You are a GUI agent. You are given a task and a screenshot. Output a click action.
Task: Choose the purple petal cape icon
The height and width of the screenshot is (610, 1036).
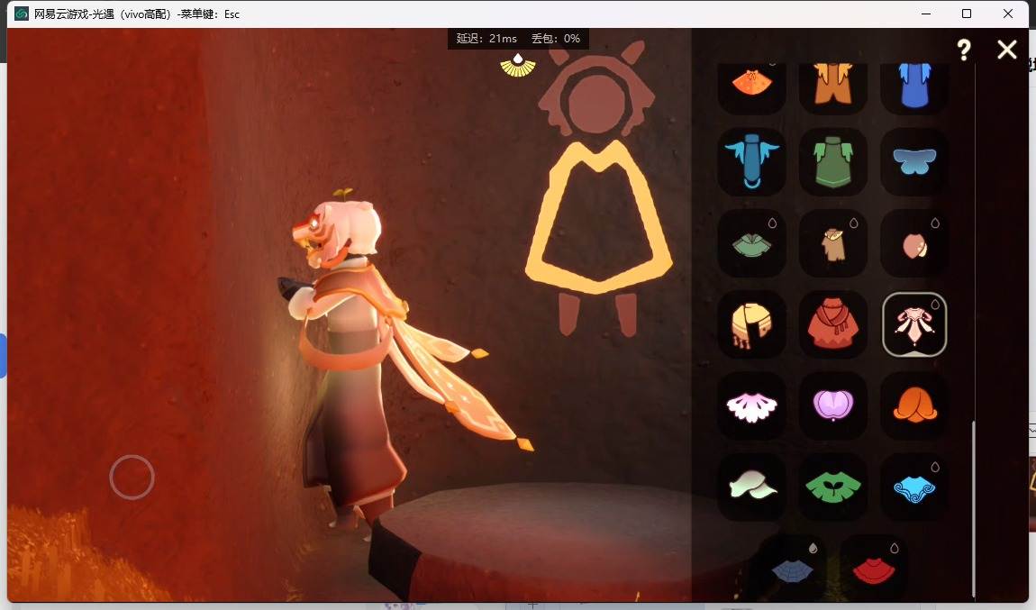[833, 405]
